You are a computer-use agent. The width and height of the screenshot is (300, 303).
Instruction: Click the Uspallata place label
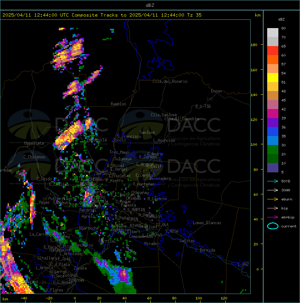34,143
